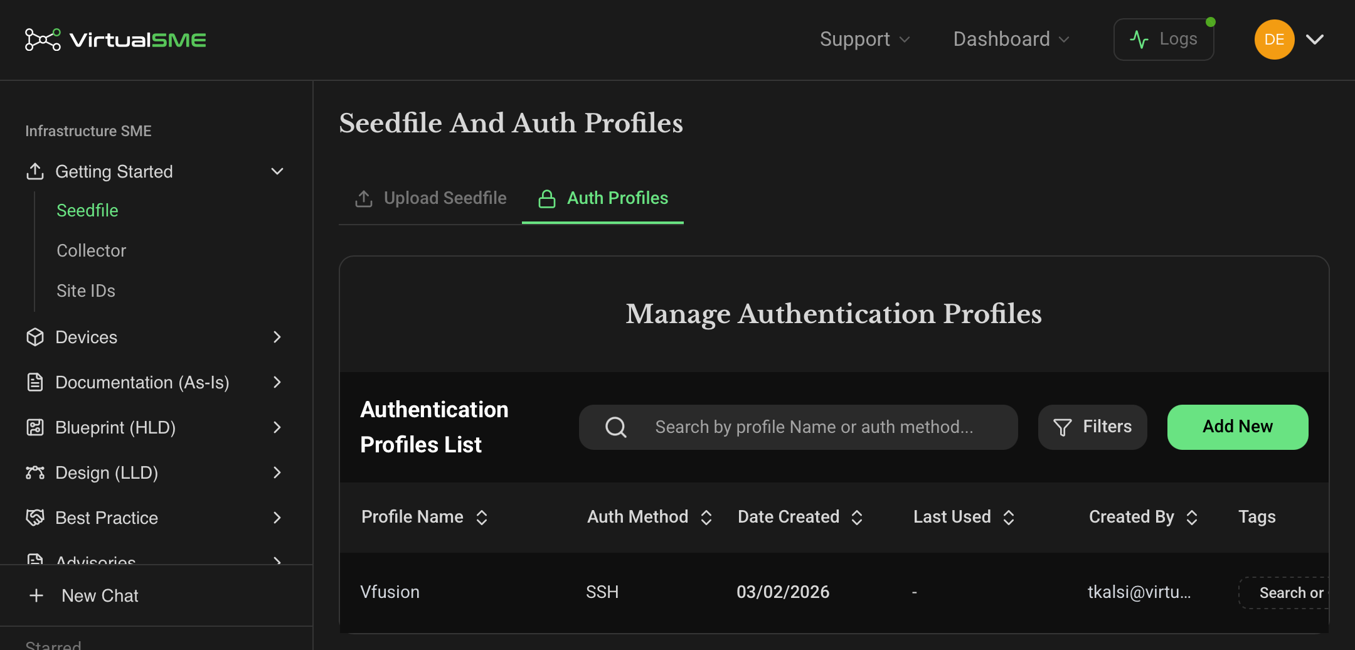Click the search magnifier icon

(x=616, y=427)
